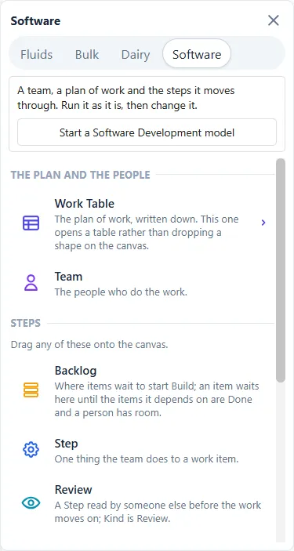Screen dimensions: 294x551
Task: Click the Review eye icon
Action: coord(31,503)
